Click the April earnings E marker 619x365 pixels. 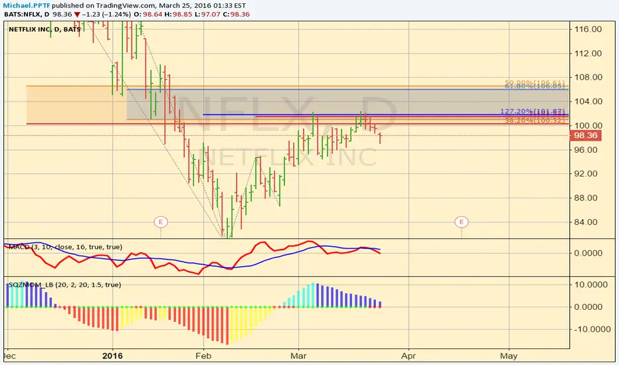coord(461,222)
